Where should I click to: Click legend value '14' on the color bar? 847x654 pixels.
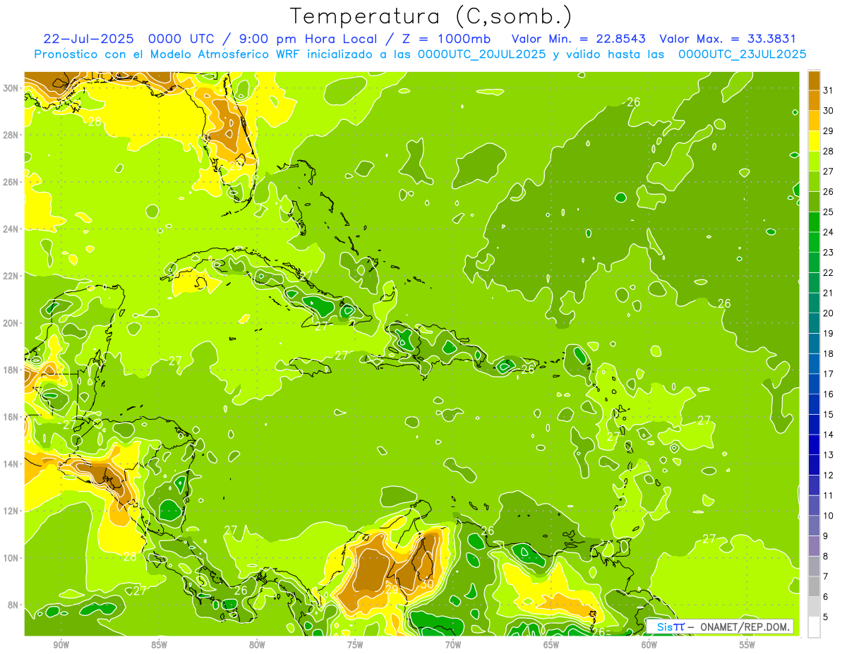(829, 435)
